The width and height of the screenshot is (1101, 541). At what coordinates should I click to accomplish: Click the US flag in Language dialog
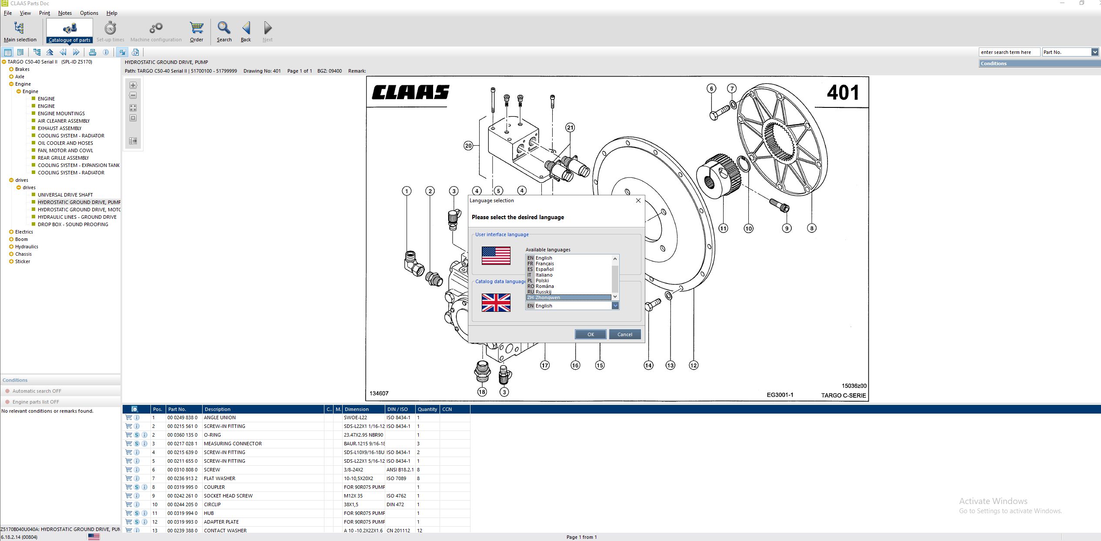point(496,256)
